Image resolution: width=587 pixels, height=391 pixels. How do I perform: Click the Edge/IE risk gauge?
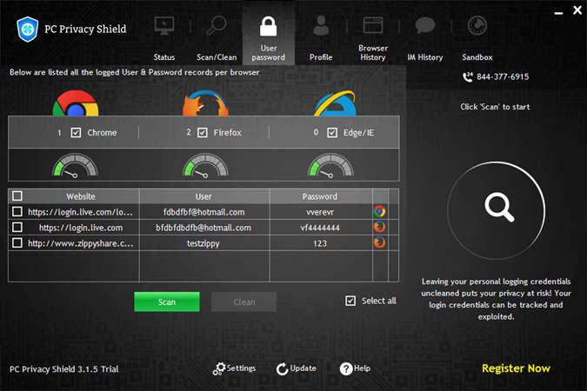tap(330, 165)
